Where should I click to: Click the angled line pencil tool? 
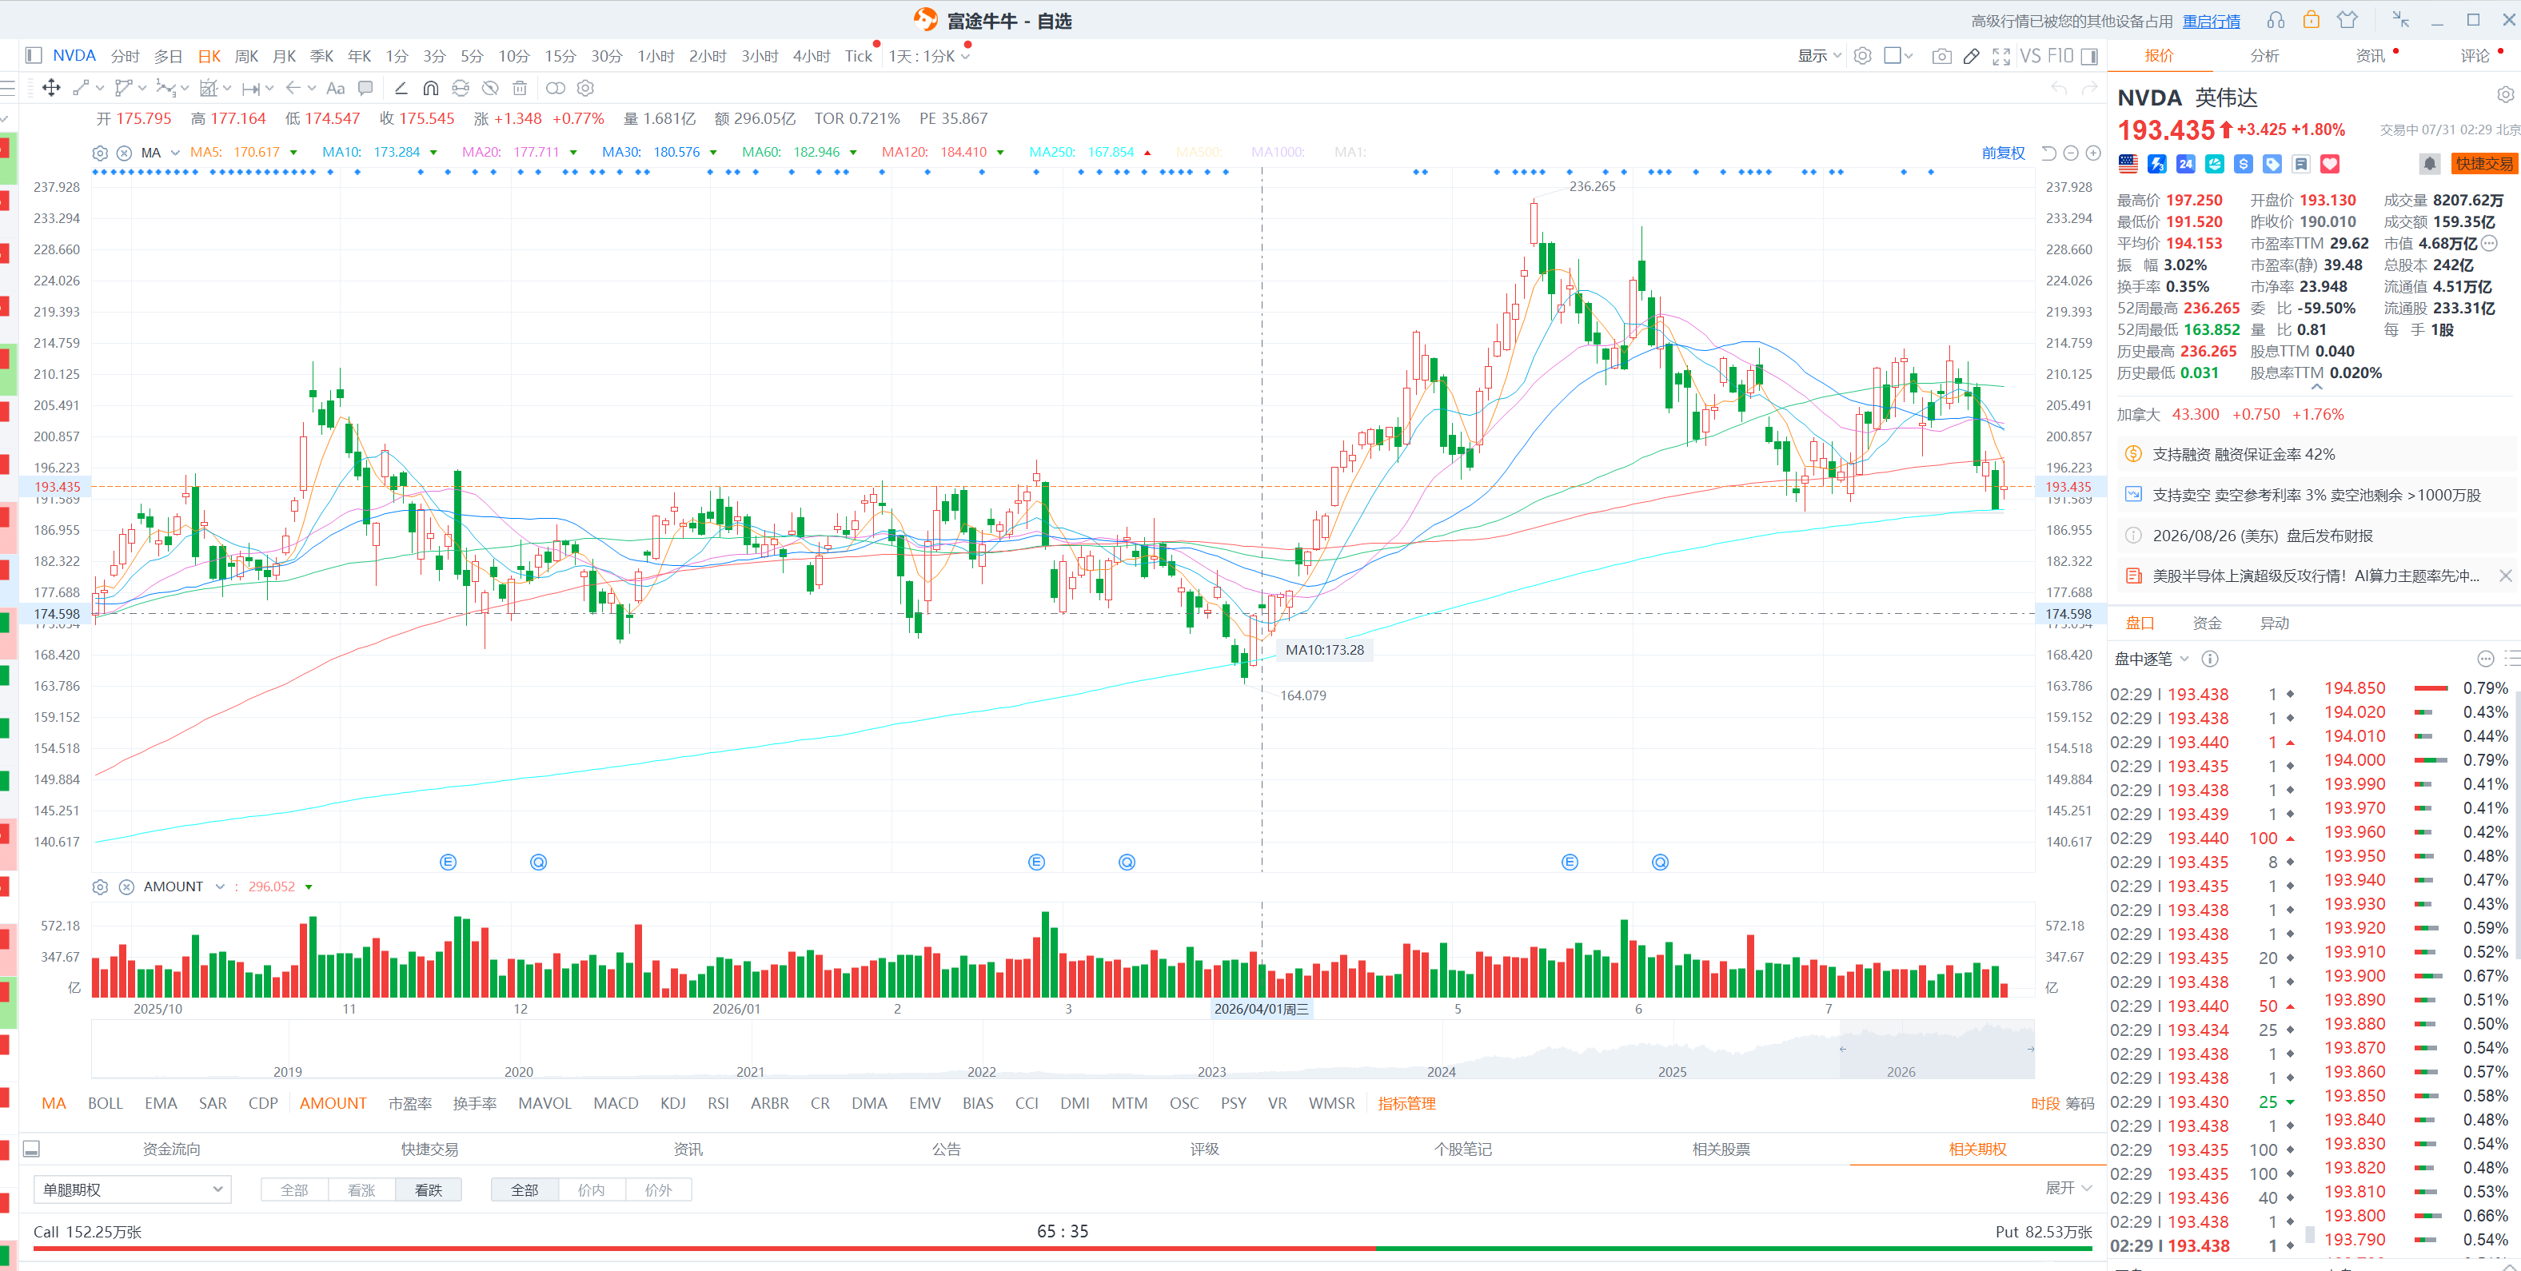401,88
